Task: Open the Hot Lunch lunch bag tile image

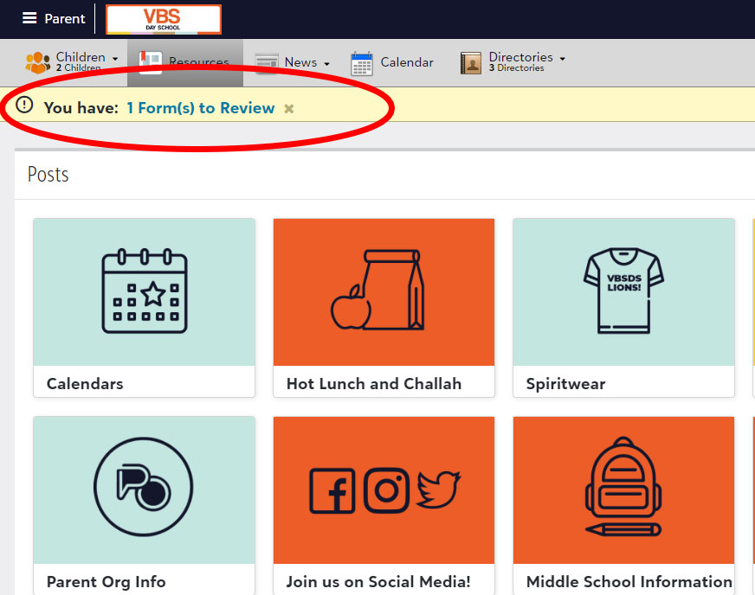Action: 384,292
